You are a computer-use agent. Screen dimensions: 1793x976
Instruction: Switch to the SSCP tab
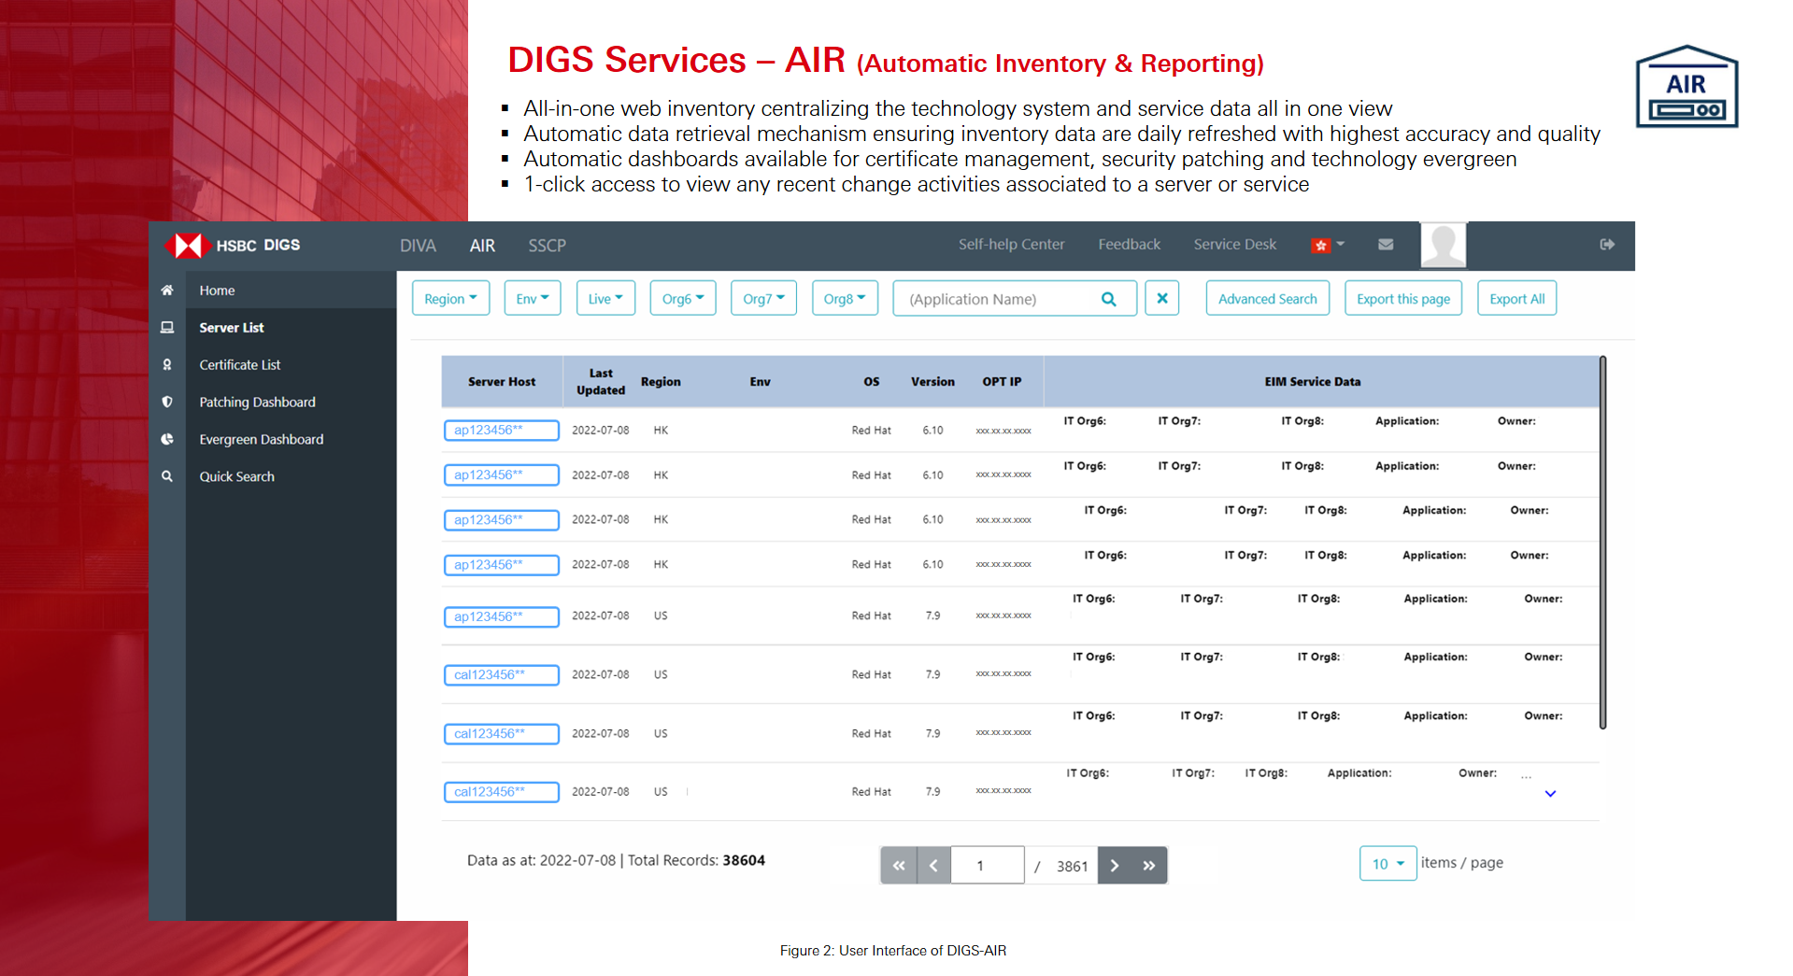(547, 246)
